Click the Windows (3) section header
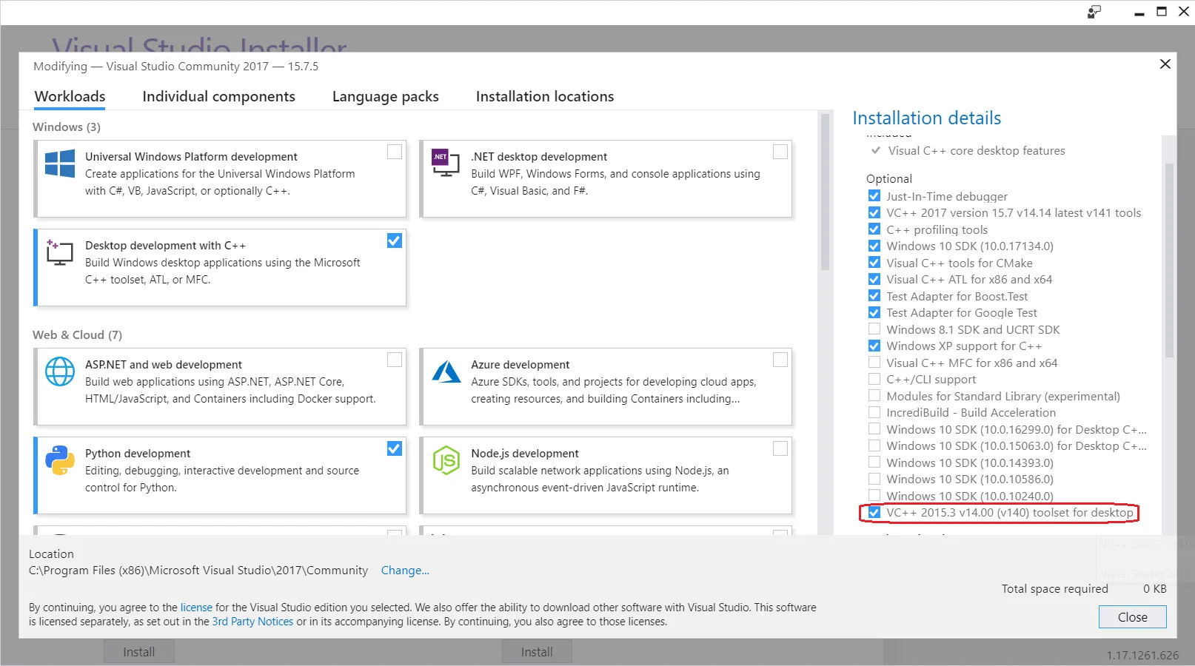Image resolution: width=1195 pixels, height=666 pixels. coord(67,127)
